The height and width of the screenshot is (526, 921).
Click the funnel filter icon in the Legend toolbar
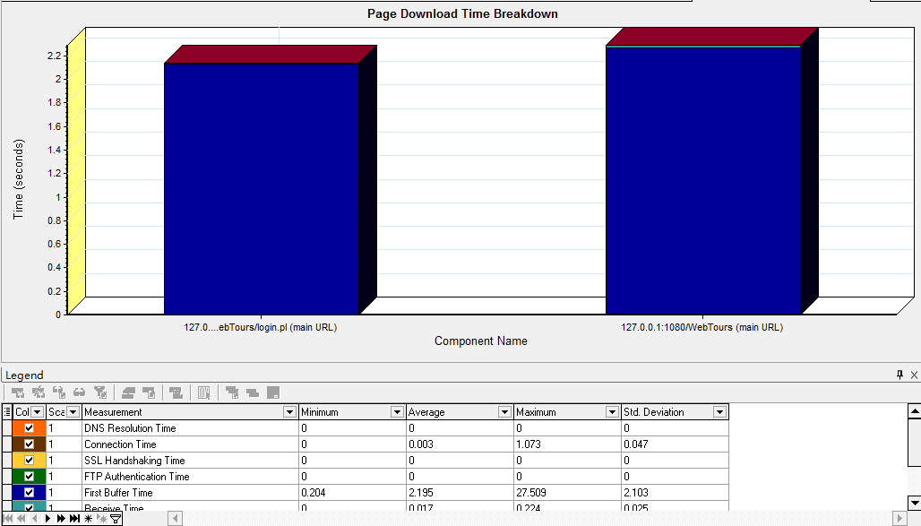point(100,392)
